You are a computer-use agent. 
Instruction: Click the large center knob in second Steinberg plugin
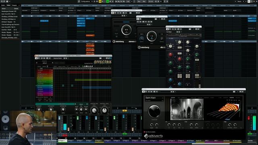coord(152,36)
